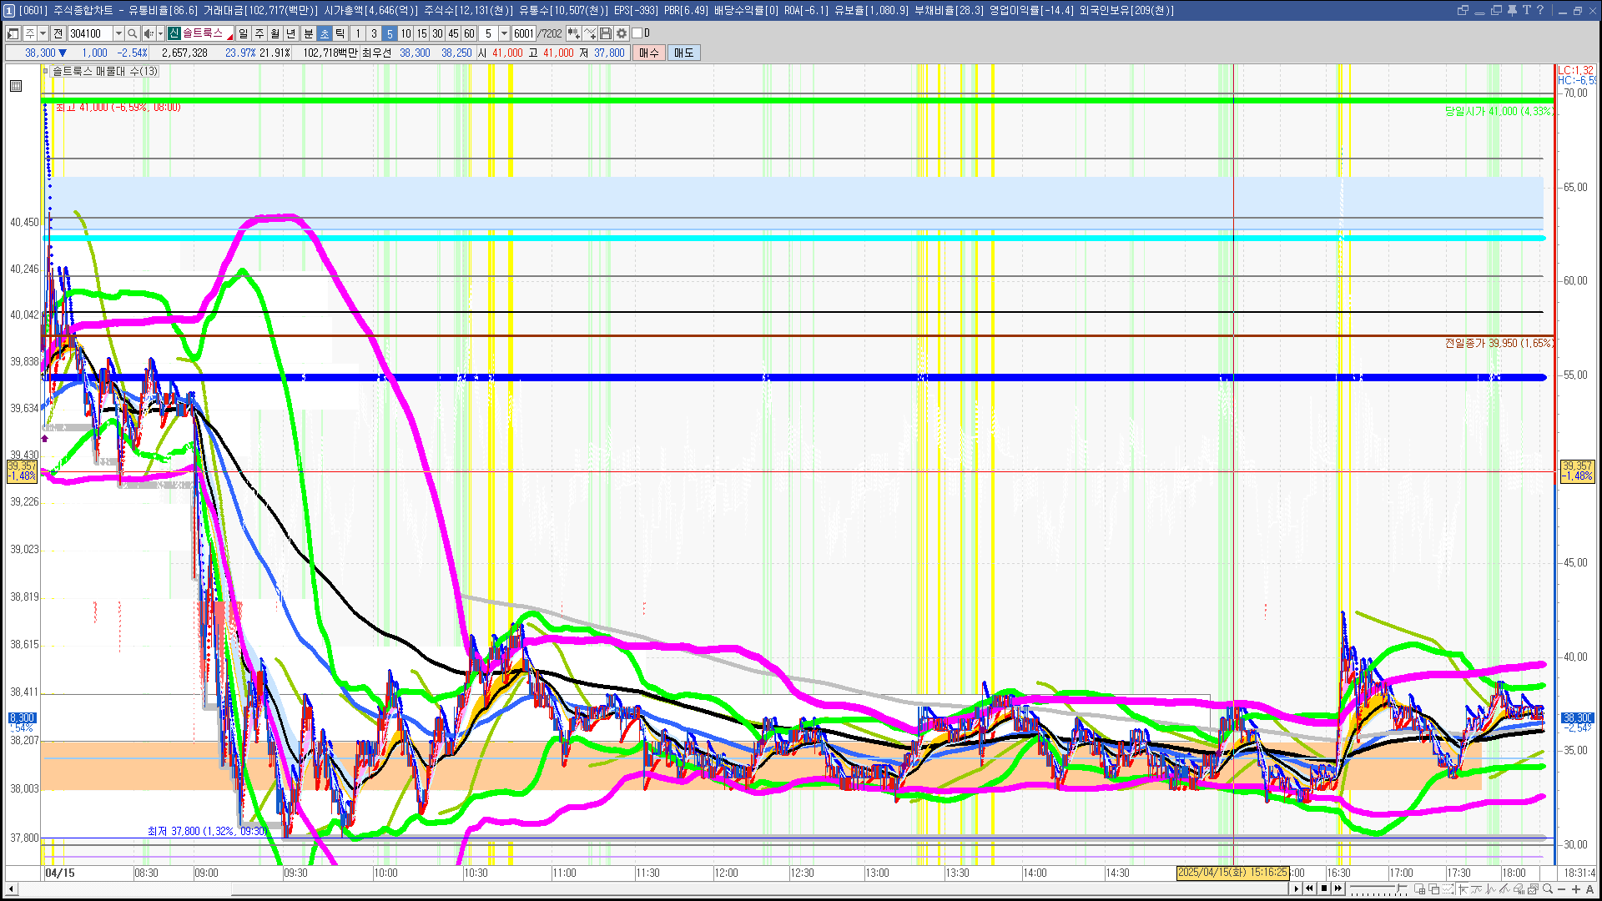This screenshot has width=1602, height=901.
Task: Open chart settings gear icon
Action: point(622,33)
